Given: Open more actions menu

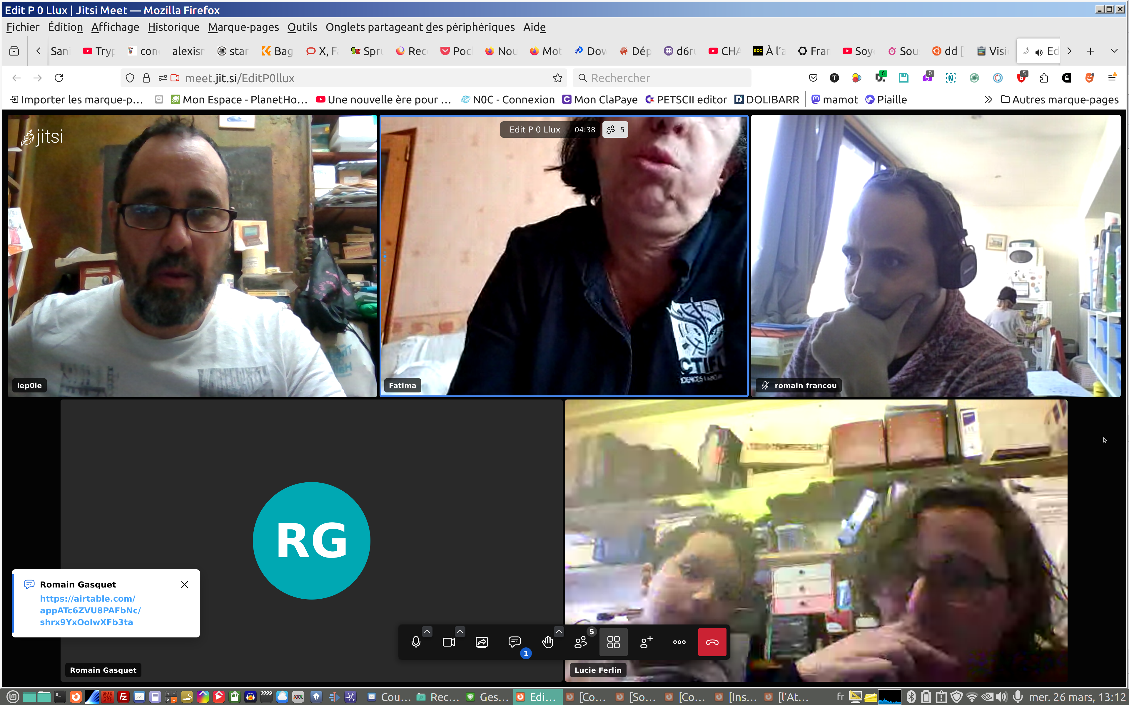Looking at the screenshot, I should [679, 642].
